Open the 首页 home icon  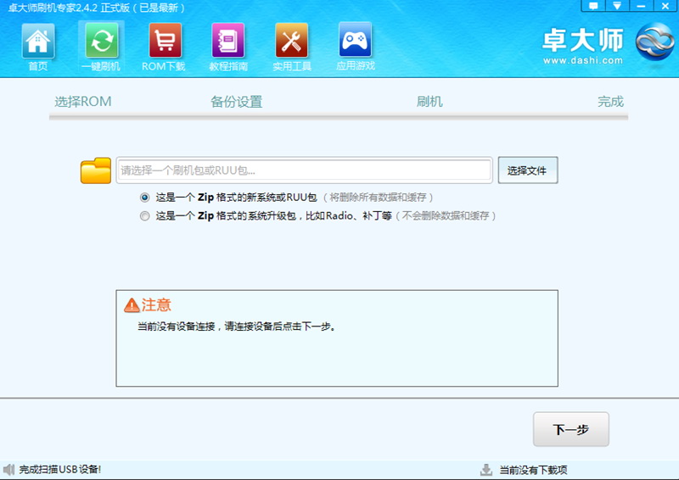(x=38, y=41)
